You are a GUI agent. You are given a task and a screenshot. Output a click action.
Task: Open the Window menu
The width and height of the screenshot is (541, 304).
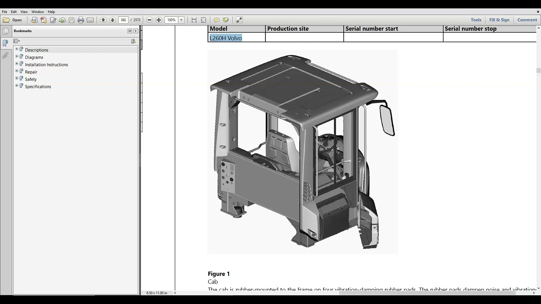(38, 12)
